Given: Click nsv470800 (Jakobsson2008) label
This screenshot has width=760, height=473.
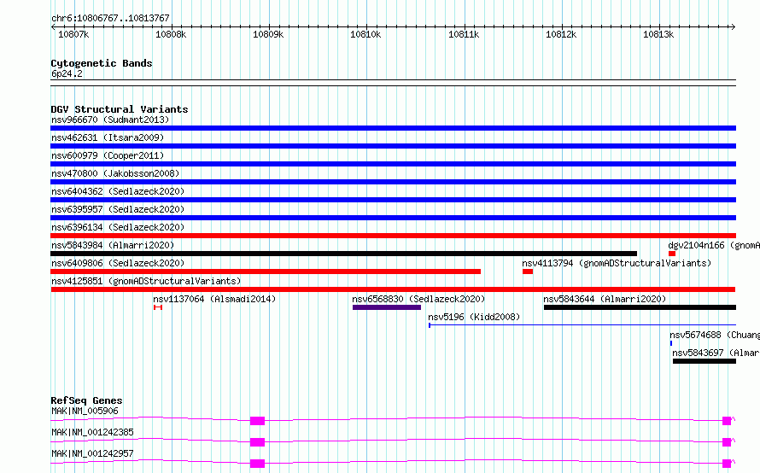Looking at the screenshot, I should pyautogui.click(x=115, y=173).
